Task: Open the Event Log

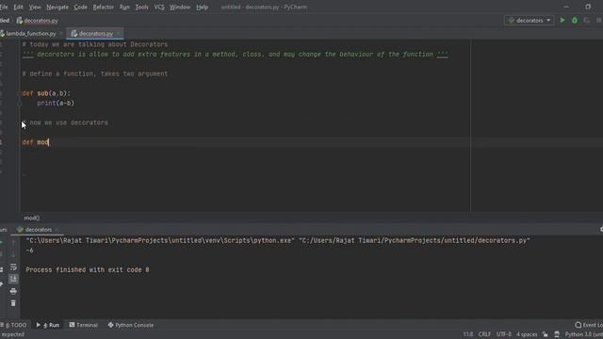Action: pos(589,325)
